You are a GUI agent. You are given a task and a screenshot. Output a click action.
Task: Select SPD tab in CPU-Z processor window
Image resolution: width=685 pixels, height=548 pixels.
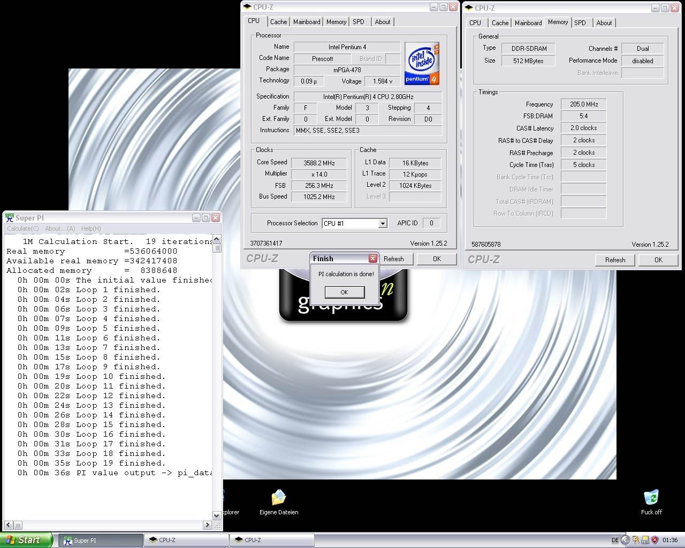click(359, 22)
